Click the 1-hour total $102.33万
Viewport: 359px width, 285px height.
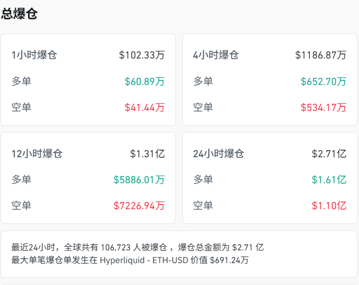point(142,55)
